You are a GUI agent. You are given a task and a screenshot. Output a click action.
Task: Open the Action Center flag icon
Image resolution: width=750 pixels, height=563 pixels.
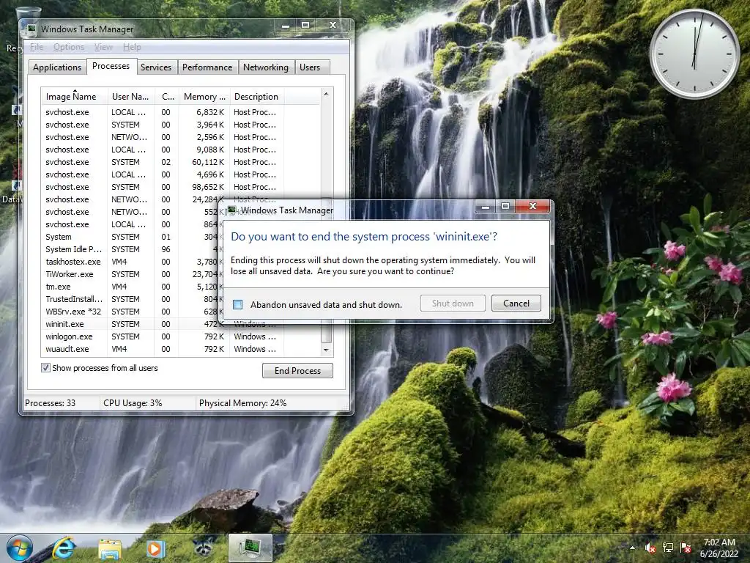(685, 548)
